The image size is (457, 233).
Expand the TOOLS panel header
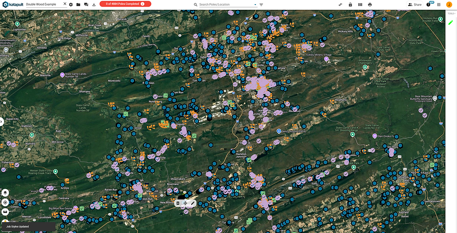coord(451,13)
